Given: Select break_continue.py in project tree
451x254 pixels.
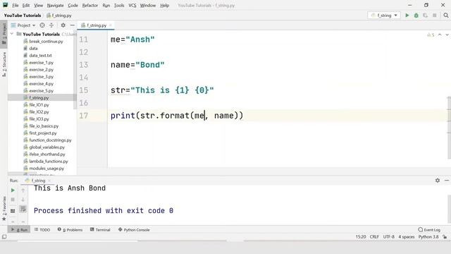Looking at the screenshot, I should coord(46,41).
